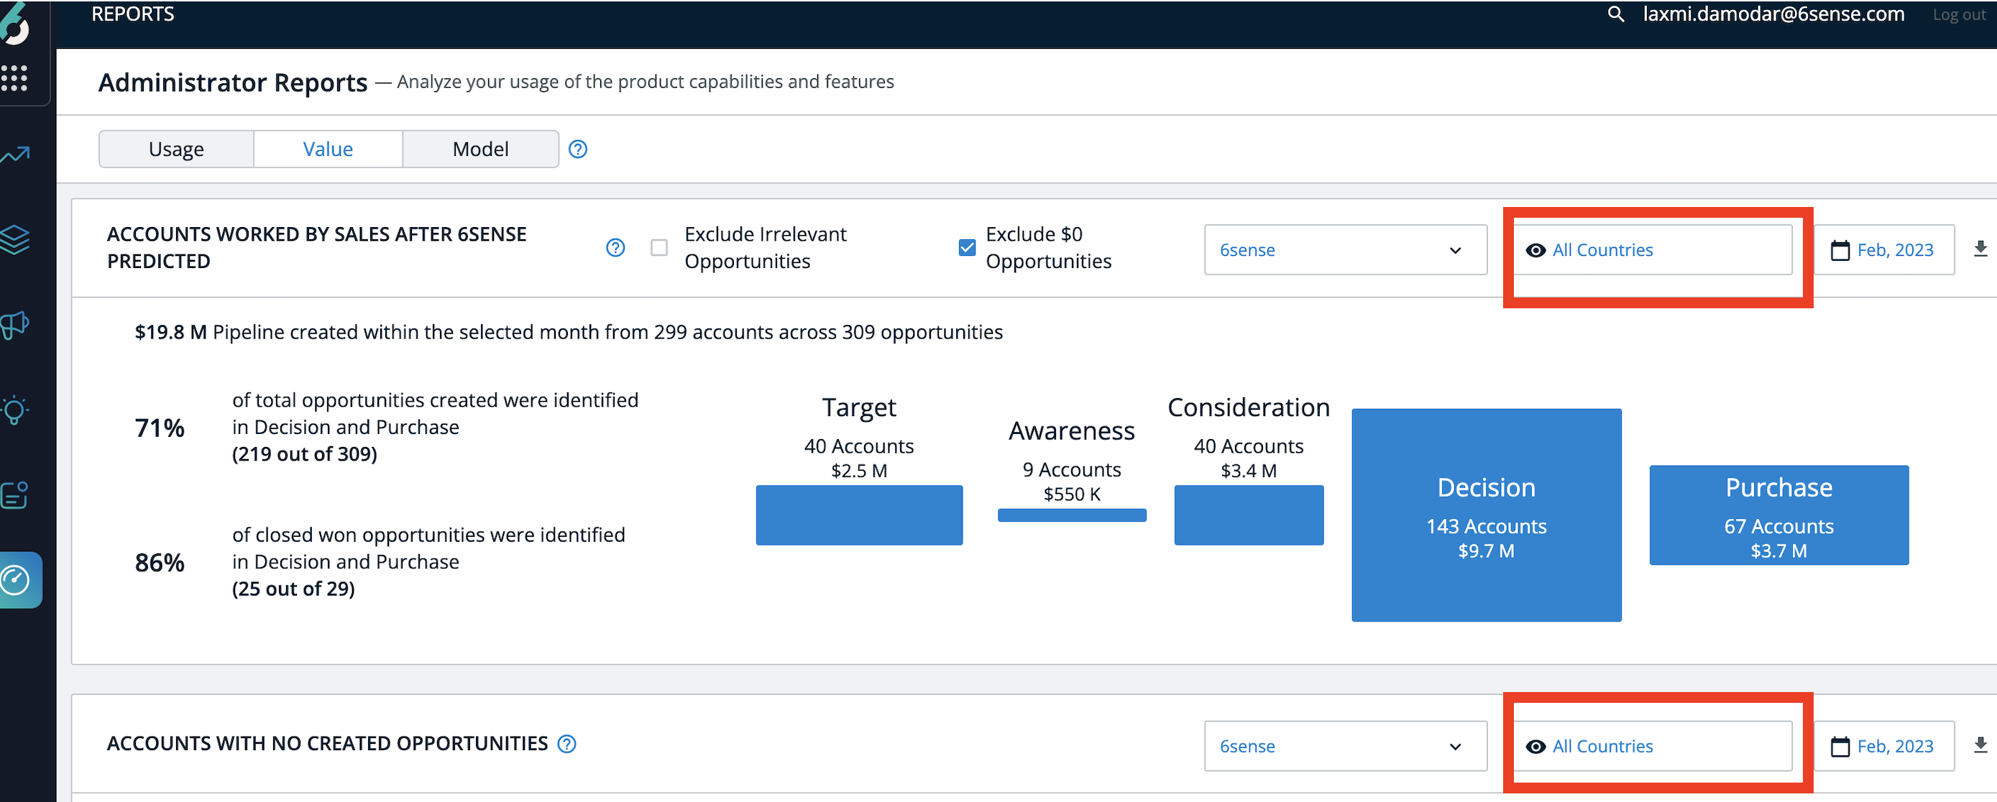Open the megaphone campaigns sidebar icon
1997x802 pixels.
click(x=14, y=325)
